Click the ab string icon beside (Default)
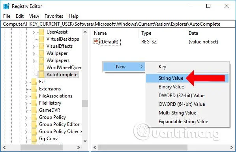This screenshot has width=236, height=152. [x=96, y=41]
